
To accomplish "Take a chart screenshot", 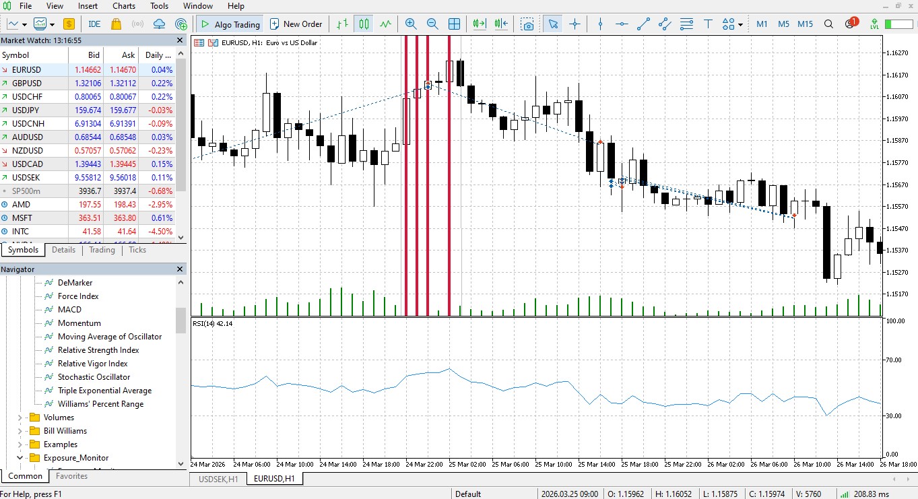I will (x=527, y=24).
